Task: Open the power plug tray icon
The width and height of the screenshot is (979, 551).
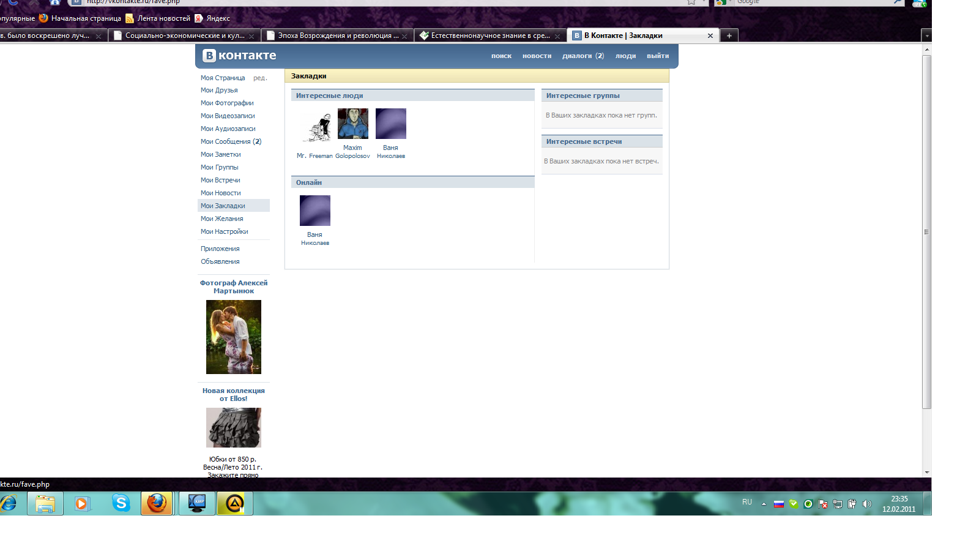Action: [x=852, y=504]
